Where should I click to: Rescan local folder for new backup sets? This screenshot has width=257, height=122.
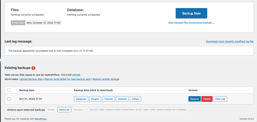click(x=67, y=79)
